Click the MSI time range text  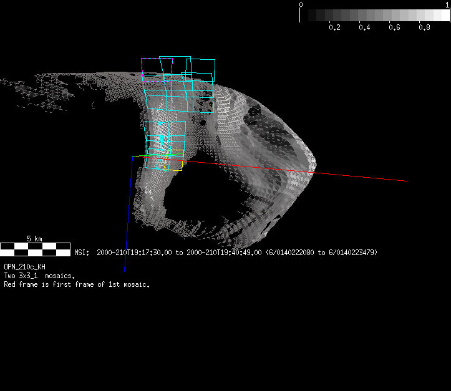(226, 253)
